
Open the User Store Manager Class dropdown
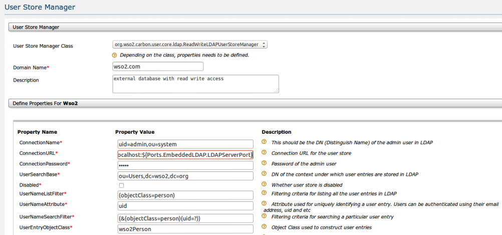click(190, 45)
